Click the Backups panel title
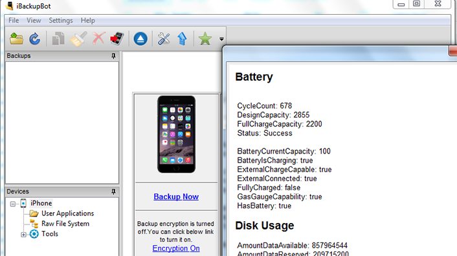The image size is (457, 256). click(19, 55)
